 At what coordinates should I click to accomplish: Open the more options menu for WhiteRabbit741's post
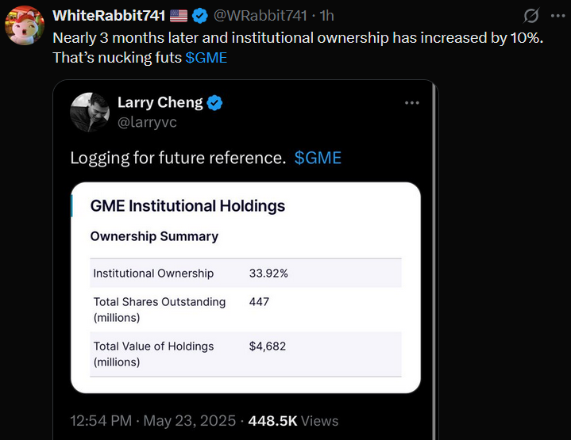pyautogui.click(x=558, y=15)
